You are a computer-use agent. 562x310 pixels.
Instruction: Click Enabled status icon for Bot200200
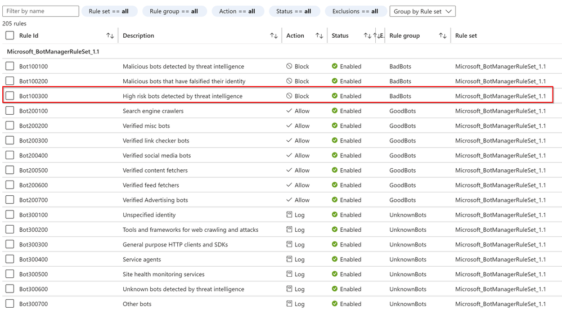(x=335, y=125)
